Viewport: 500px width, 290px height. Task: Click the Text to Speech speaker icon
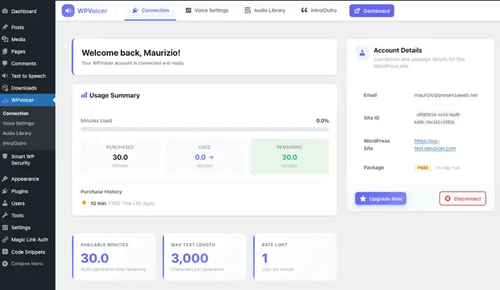(5, 76)
